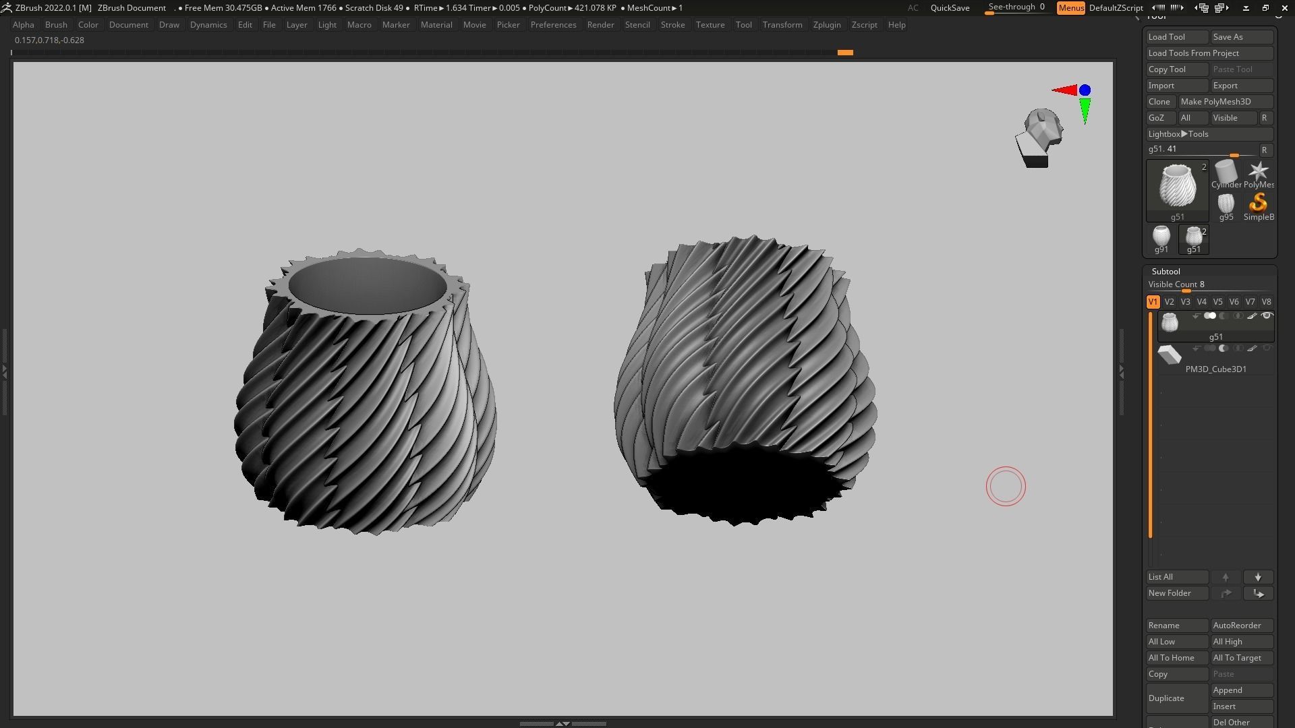This screenshot has width=1295, height=728.
Task: Collapse the right tray divider arrow
Action: pos(1121,371)
